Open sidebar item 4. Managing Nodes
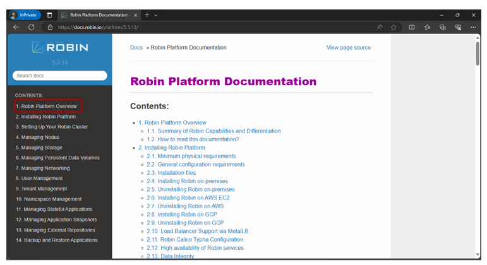This screenshot has height=265, width=487. 37,137
